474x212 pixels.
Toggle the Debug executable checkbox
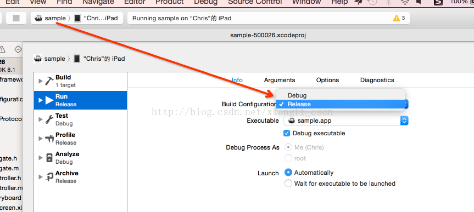[x=287, y=133]
